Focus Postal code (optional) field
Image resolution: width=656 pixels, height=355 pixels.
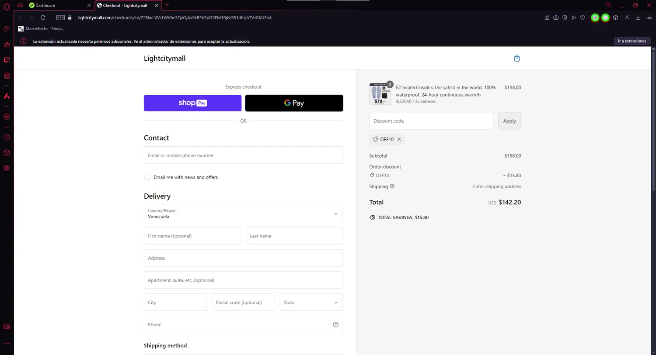point(243,302)
